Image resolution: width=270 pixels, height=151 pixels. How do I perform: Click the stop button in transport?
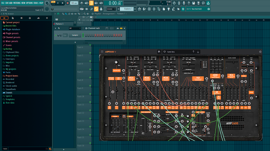tap(62, 3)
